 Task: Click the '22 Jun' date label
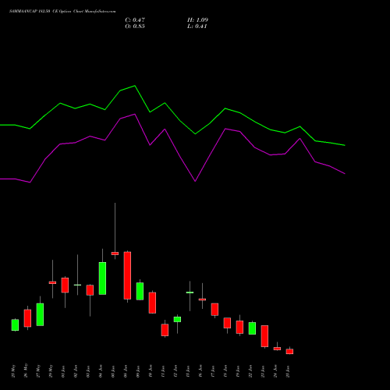point(251,371)
